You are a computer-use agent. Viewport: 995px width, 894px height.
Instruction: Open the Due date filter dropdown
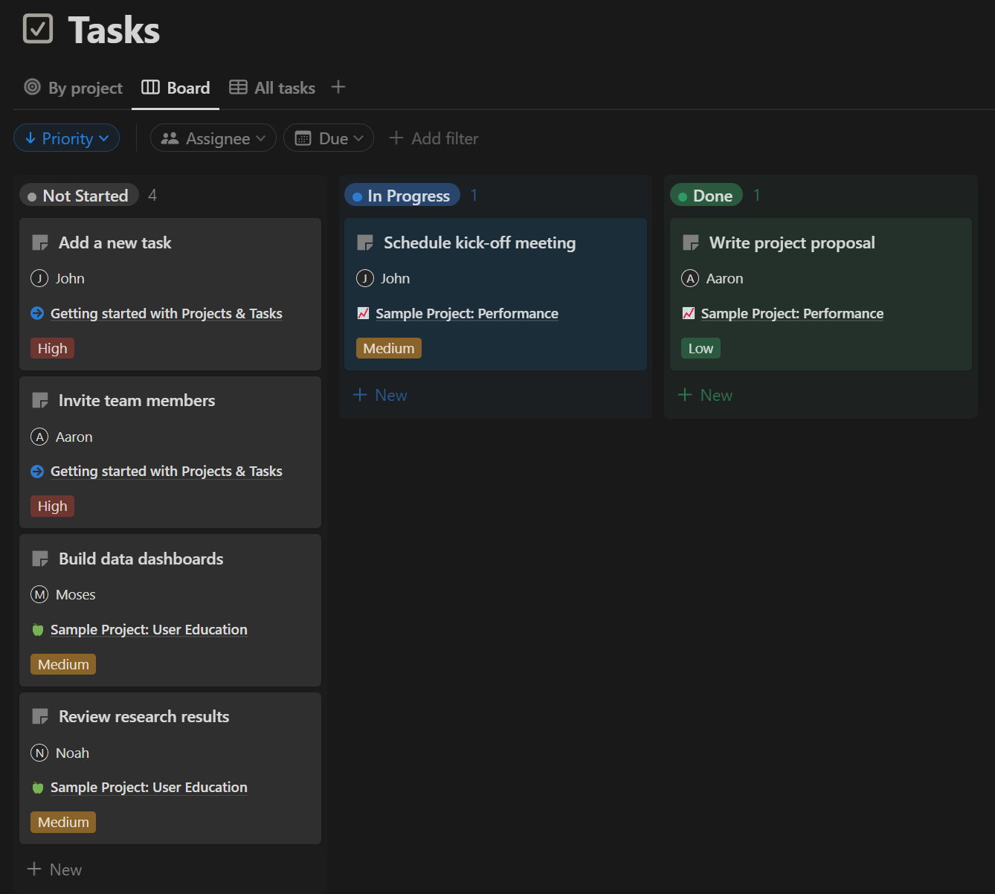[x=329, y=138]
